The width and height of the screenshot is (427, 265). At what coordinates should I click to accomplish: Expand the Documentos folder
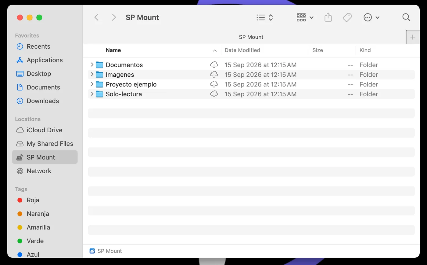click(x=92, y=64)
